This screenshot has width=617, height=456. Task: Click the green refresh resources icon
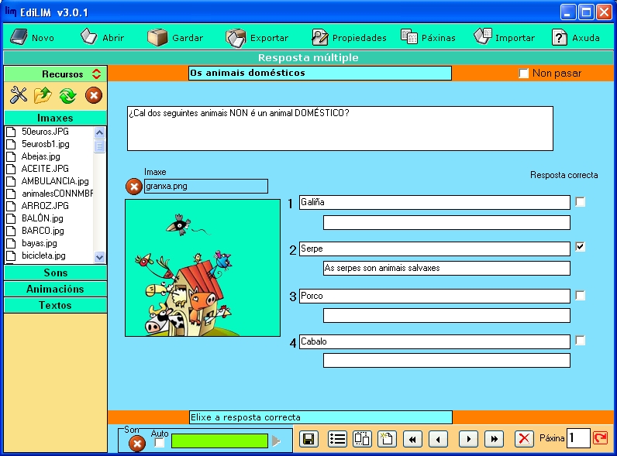point(67,95)
